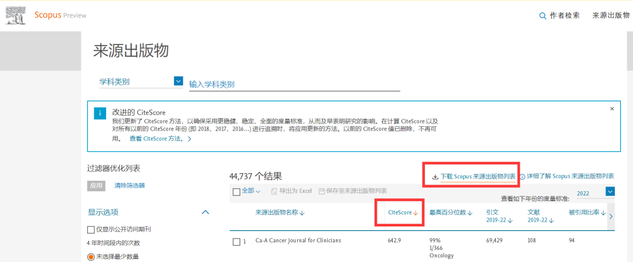Click the 642.9 CiteScore value
The height and width of the screenshot is (262, 633).
click(395, 240)
